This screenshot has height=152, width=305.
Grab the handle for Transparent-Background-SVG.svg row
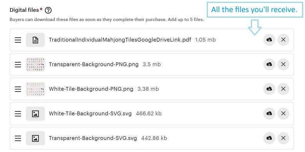(18, 138)
